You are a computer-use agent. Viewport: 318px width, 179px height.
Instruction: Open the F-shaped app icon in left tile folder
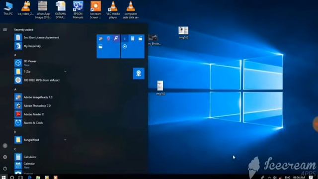pos(116,38)
